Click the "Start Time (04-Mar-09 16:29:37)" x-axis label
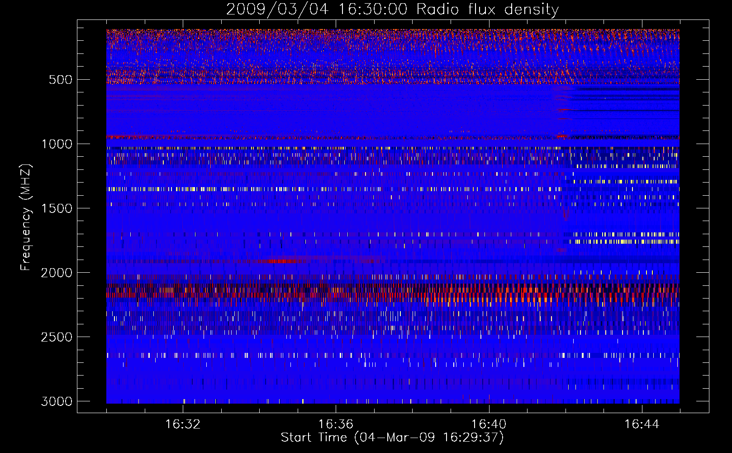Screen dimensions: 732x453 [392, 437]
